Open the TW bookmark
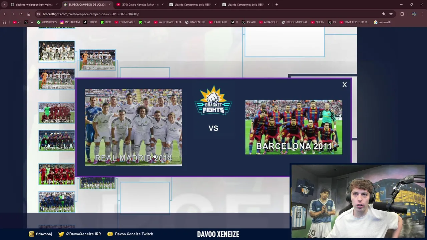The width and height of the screenshot is (427, 240). (29, 22)
